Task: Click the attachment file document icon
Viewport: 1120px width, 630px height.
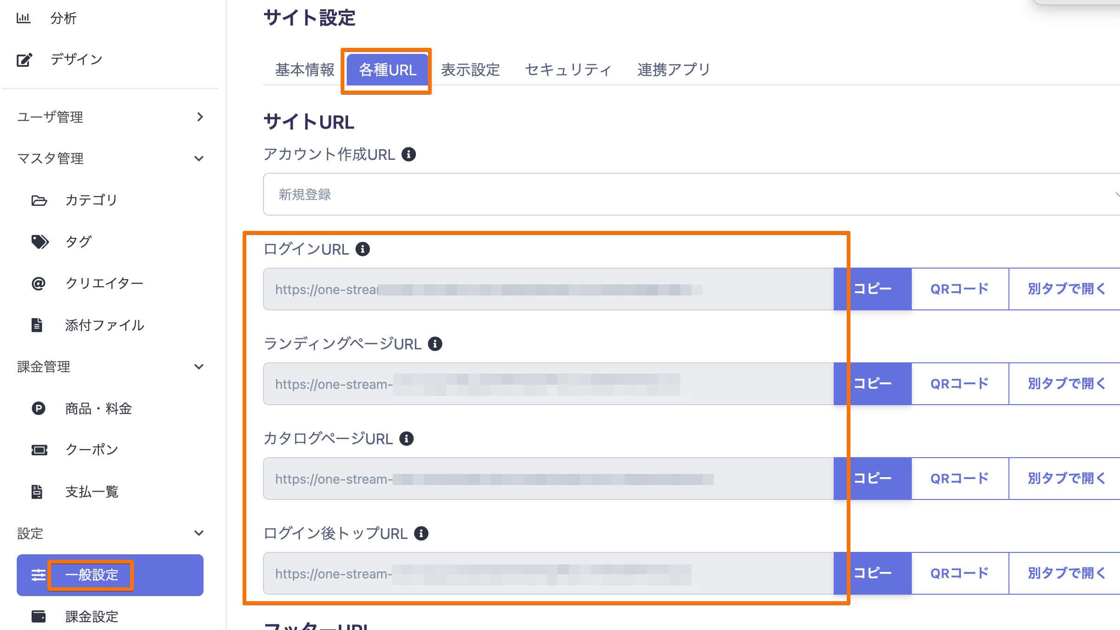Action: 37,325
